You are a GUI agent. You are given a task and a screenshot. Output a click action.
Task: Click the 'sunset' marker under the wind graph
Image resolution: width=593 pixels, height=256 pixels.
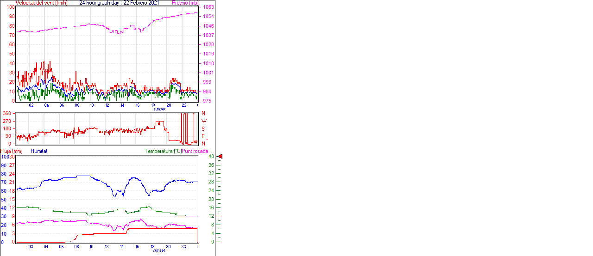coord(159,109)
